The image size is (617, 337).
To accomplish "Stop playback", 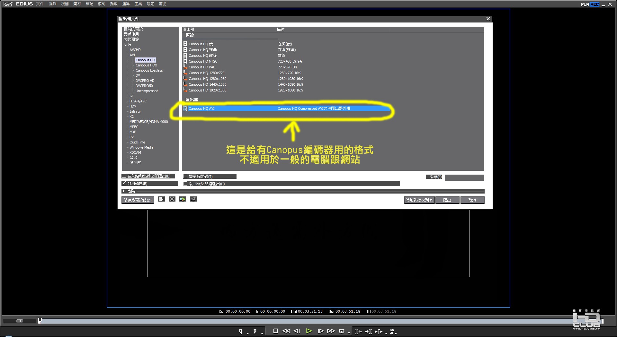I will click(x=275, y=331).
